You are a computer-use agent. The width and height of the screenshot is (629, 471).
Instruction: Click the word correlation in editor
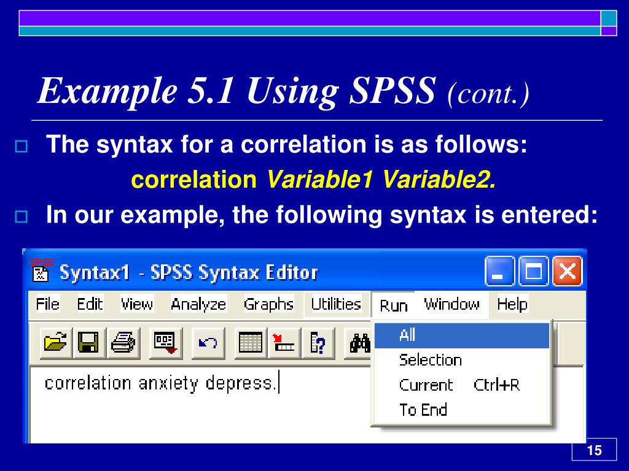point(87,383)
